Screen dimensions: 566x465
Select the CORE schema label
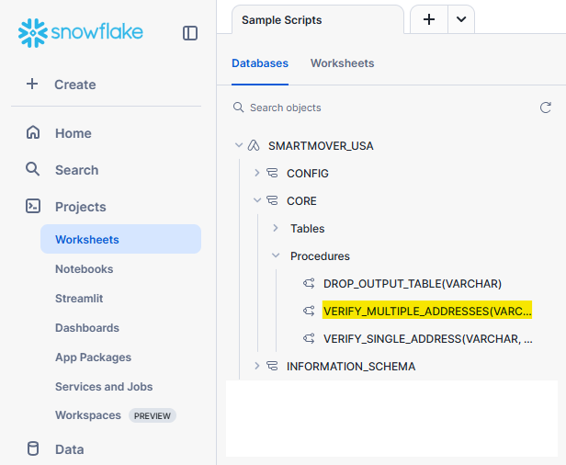[x=301, y=200]
